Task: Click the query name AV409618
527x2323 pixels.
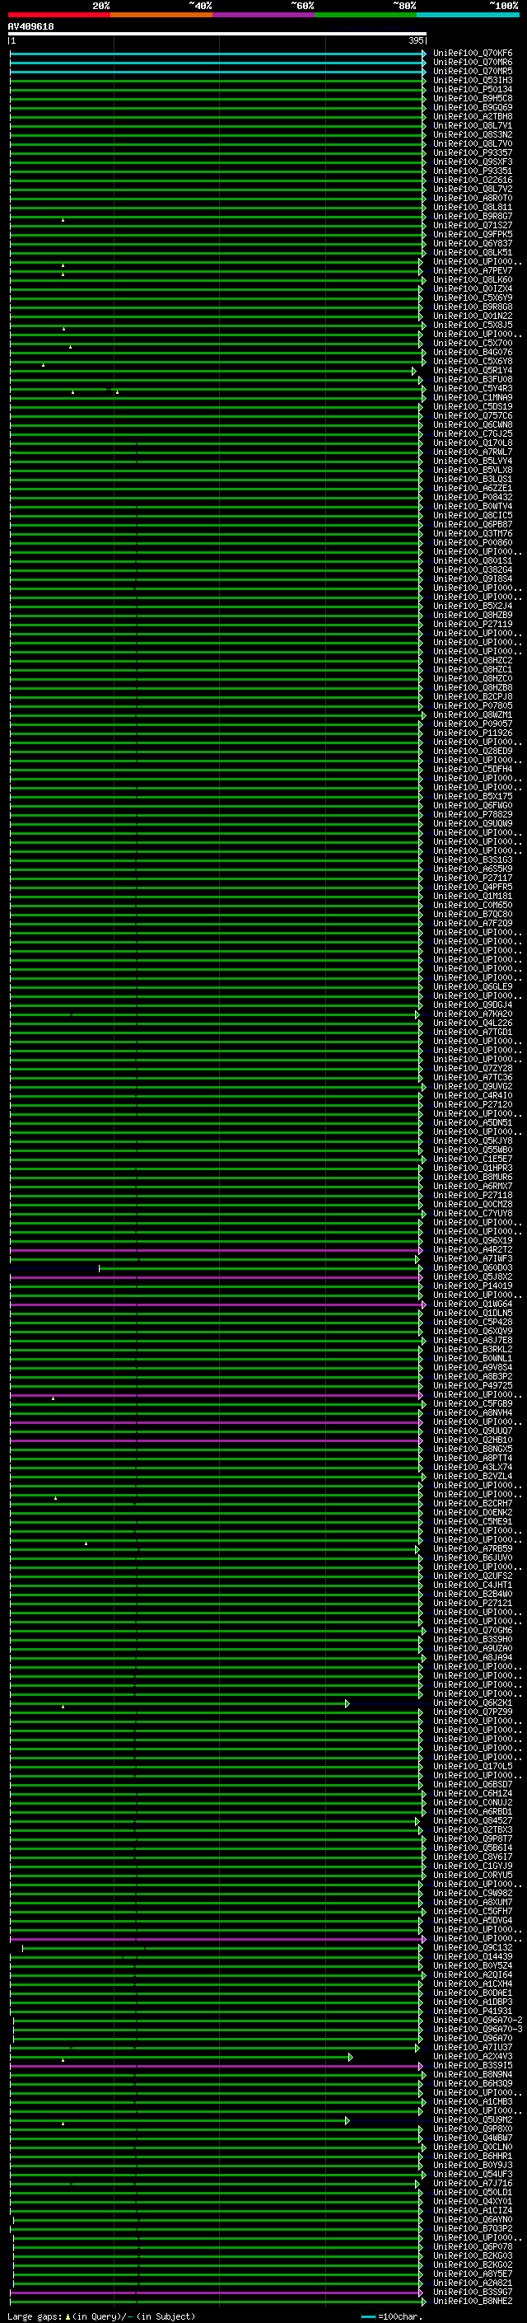Action: [x=30, y=26]
